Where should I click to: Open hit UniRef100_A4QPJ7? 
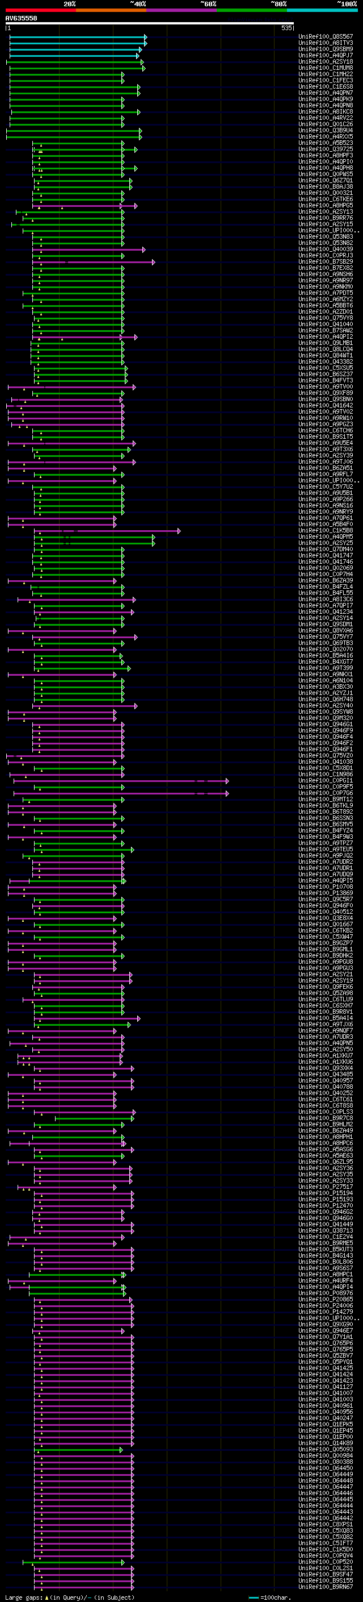click(x=326, y=55)
